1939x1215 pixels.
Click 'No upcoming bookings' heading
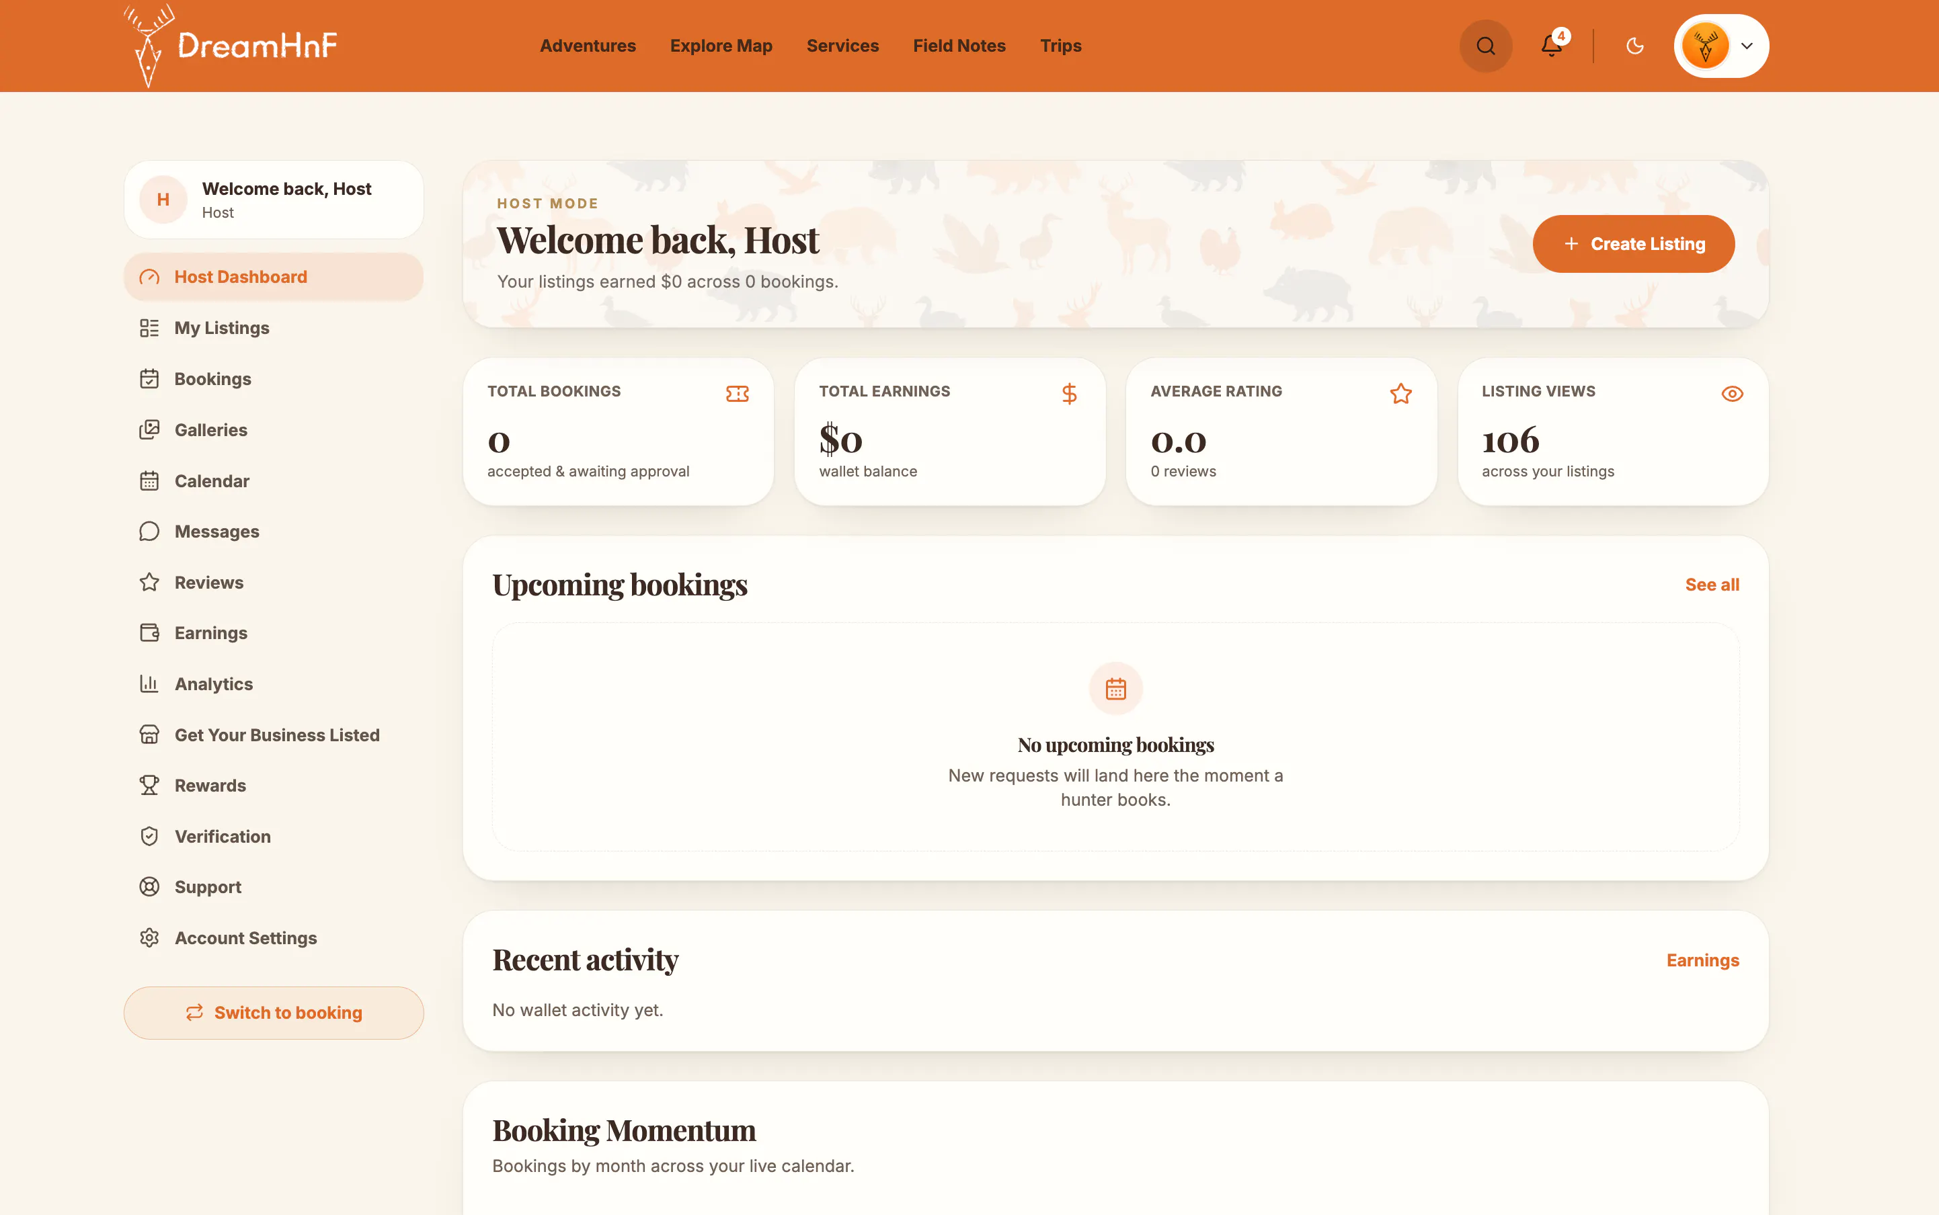[1115, 745]
